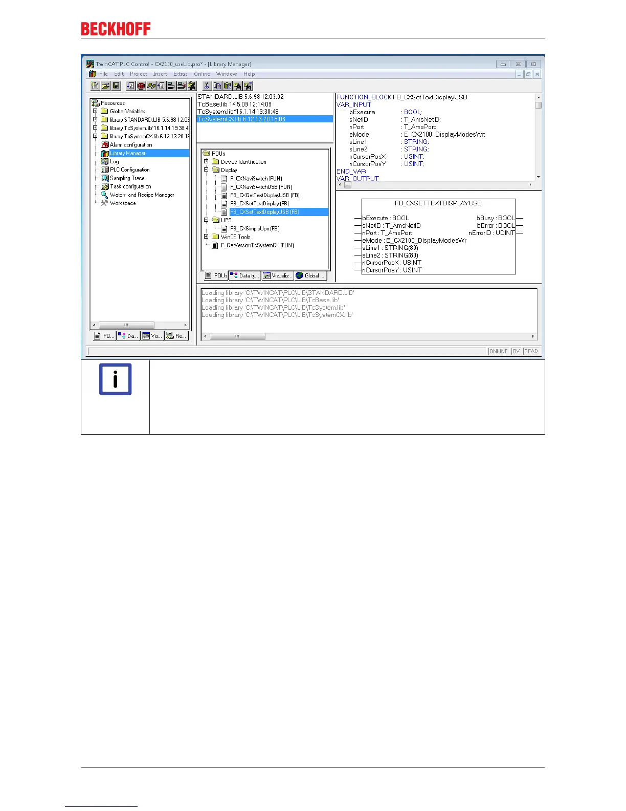Open the Edit menu
This screenshot has width=626, height=811.
119,74
